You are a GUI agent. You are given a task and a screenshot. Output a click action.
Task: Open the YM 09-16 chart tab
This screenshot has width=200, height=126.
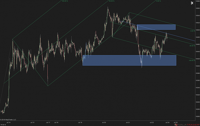tap(3, 125)
